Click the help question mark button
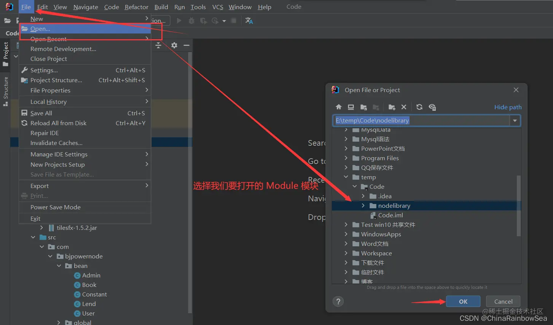 [338, 301]
